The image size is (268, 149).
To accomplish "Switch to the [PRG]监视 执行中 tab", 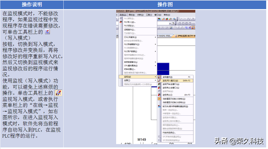I will click(x=185, y=36).
